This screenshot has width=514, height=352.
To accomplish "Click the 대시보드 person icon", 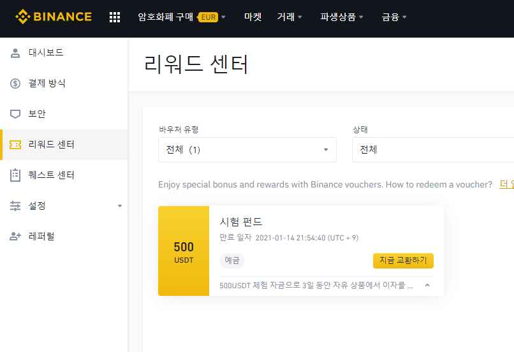I will click(15, 53).
